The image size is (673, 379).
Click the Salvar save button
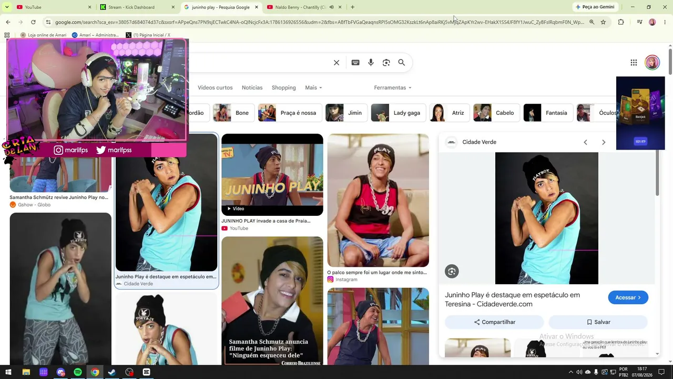click(598, 322)
